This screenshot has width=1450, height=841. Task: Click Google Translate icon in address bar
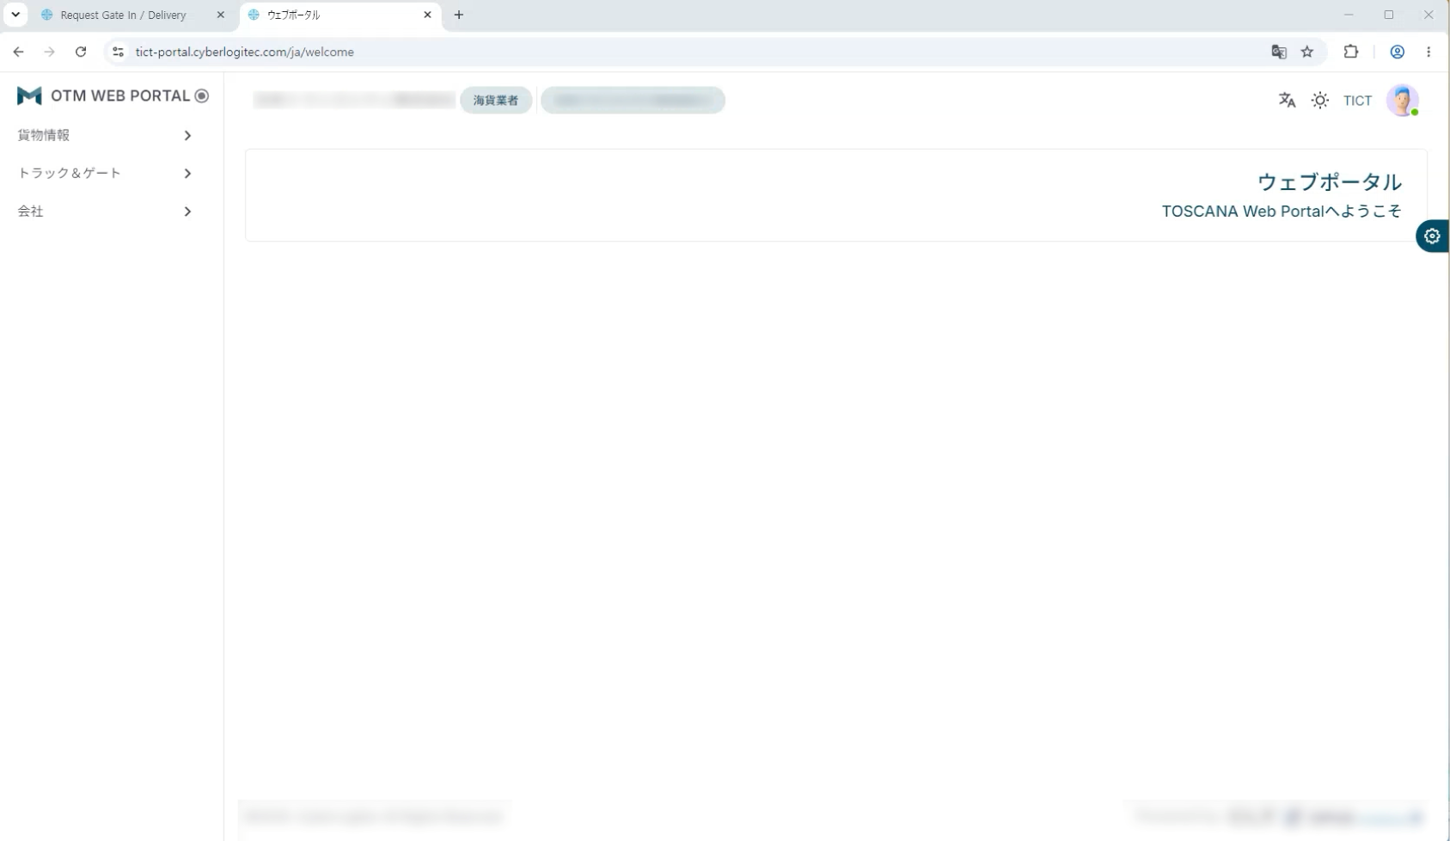[1279, 52]
